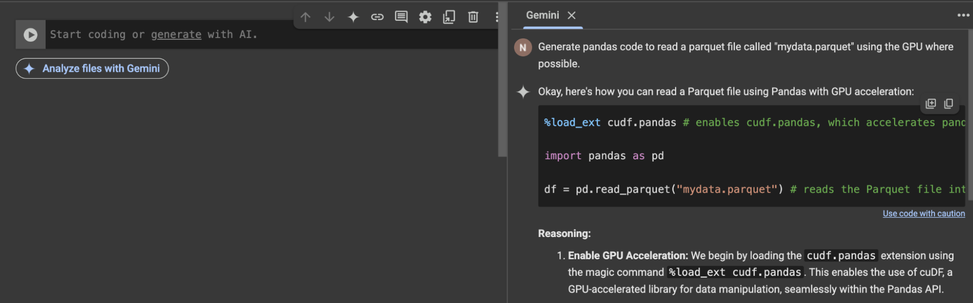Select the Gemini tab
The image size is (973, 303).
[x=542, y=16]
